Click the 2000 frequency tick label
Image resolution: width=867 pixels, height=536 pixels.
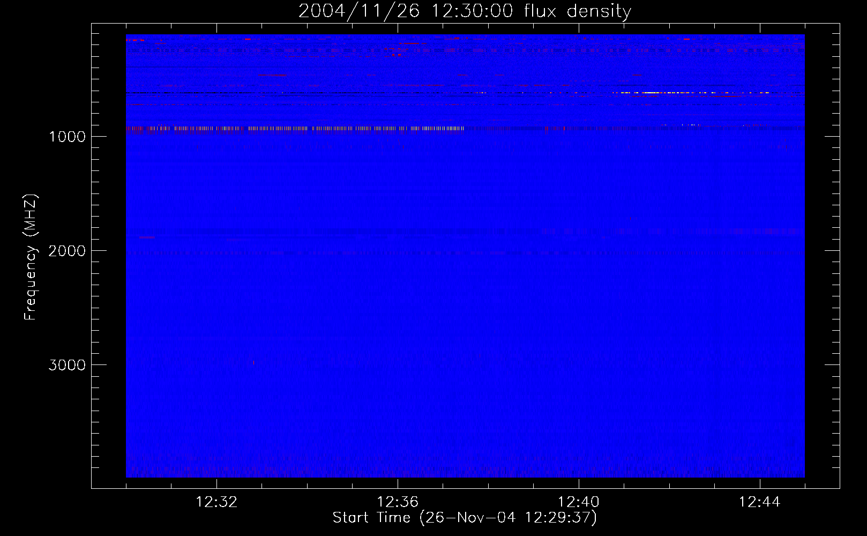click(x=67, y=251)
